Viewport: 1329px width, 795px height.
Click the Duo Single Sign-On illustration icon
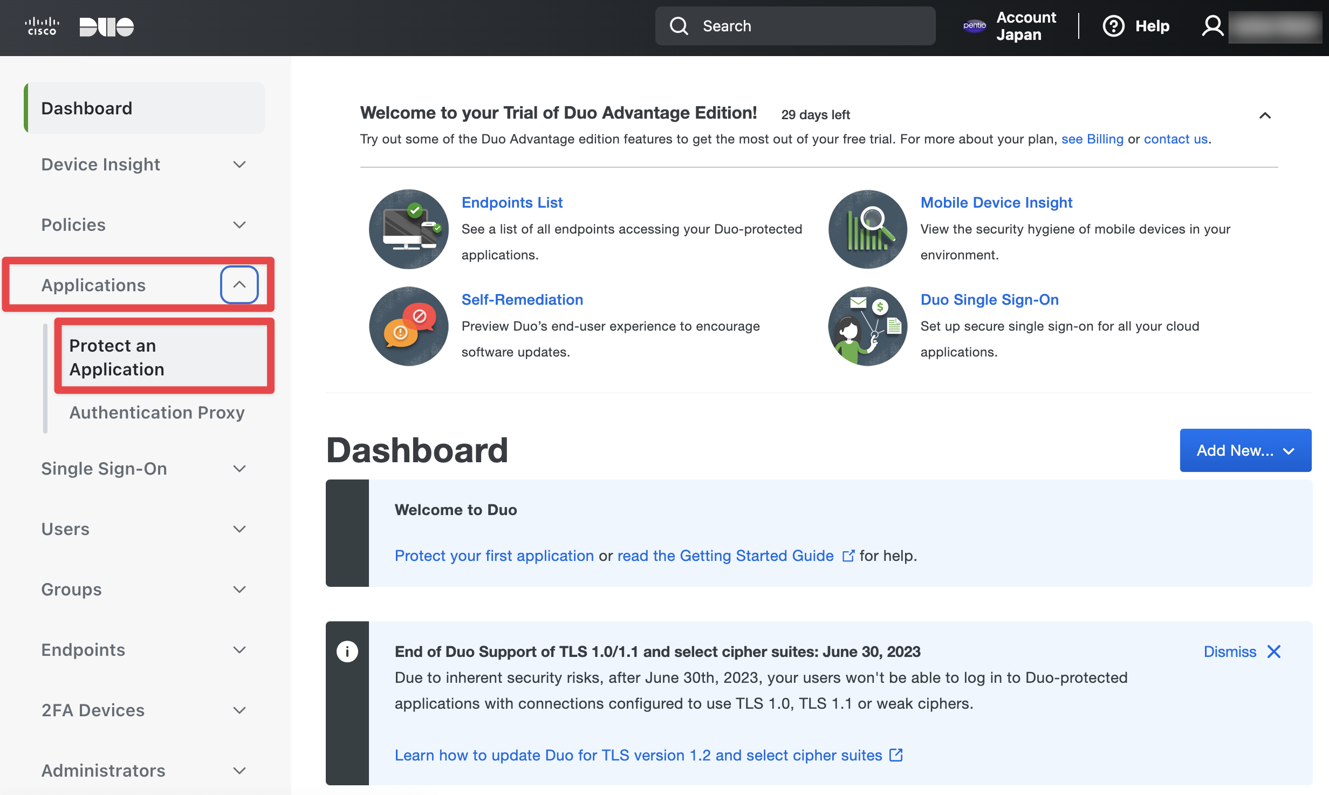pyautogui.click(x=867, y=326)
